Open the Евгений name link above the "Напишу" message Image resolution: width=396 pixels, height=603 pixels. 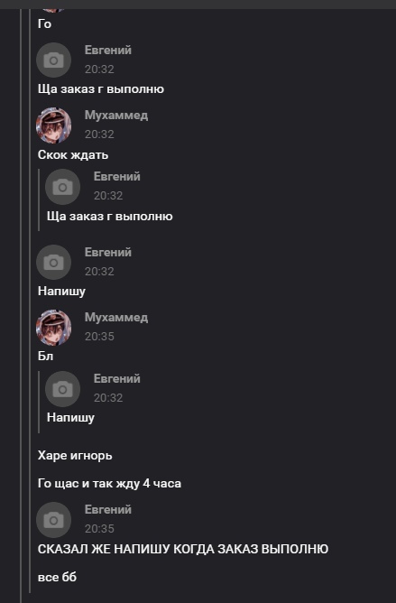point(108,252)
